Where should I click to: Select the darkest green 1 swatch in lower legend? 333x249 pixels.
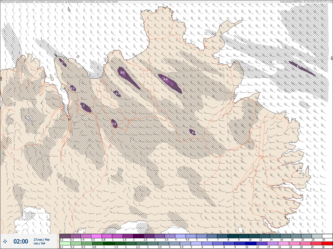(x=108, y=244)
